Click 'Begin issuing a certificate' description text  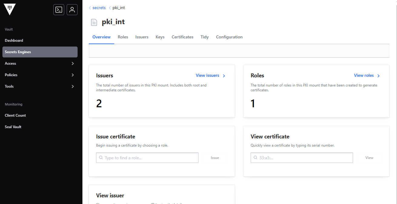click(132, 145)
